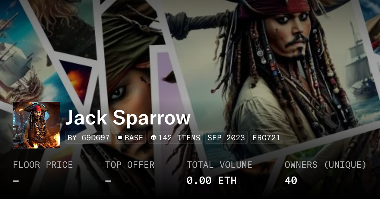The width and height of the screenshot is (380, 199).
Task: Click the floor price dash value
Action: [x=16, y=181]
